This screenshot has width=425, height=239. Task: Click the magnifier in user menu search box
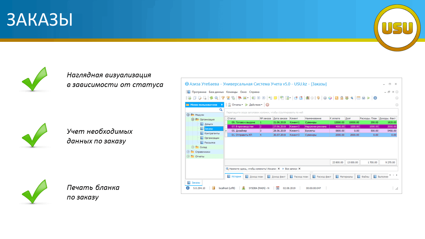point(220,110)
